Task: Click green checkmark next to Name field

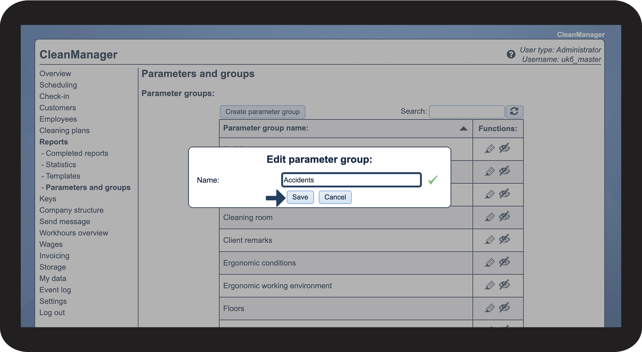Action: (x=433, y=180)
